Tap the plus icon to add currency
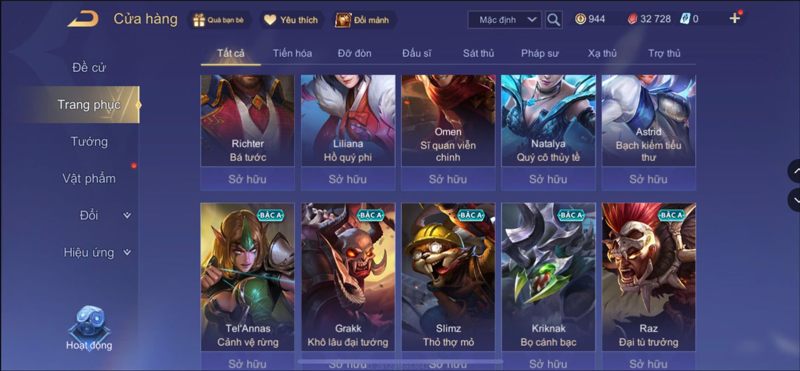The image size is (800, 371). [735, 18]
